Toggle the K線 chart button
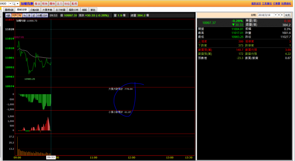 8,16
